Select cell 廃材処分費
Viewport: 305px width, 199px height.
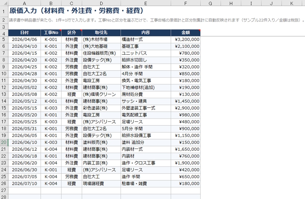click(x=146, y=94)
